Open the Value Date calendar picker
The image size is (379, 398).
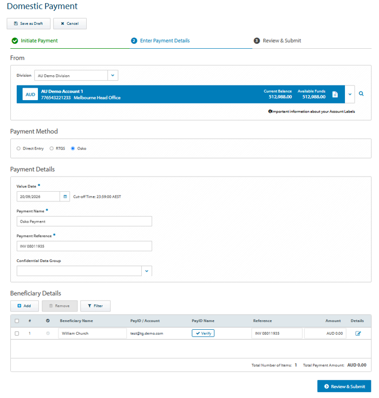point(65,197)
